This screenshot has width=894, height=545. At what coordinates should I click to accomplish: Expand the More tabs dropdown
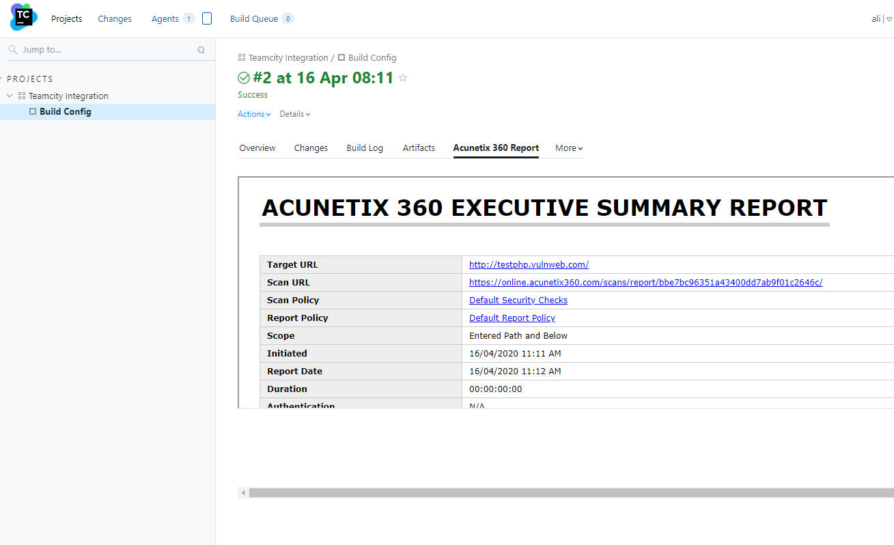pyautogui.click(x=569, y=148)
